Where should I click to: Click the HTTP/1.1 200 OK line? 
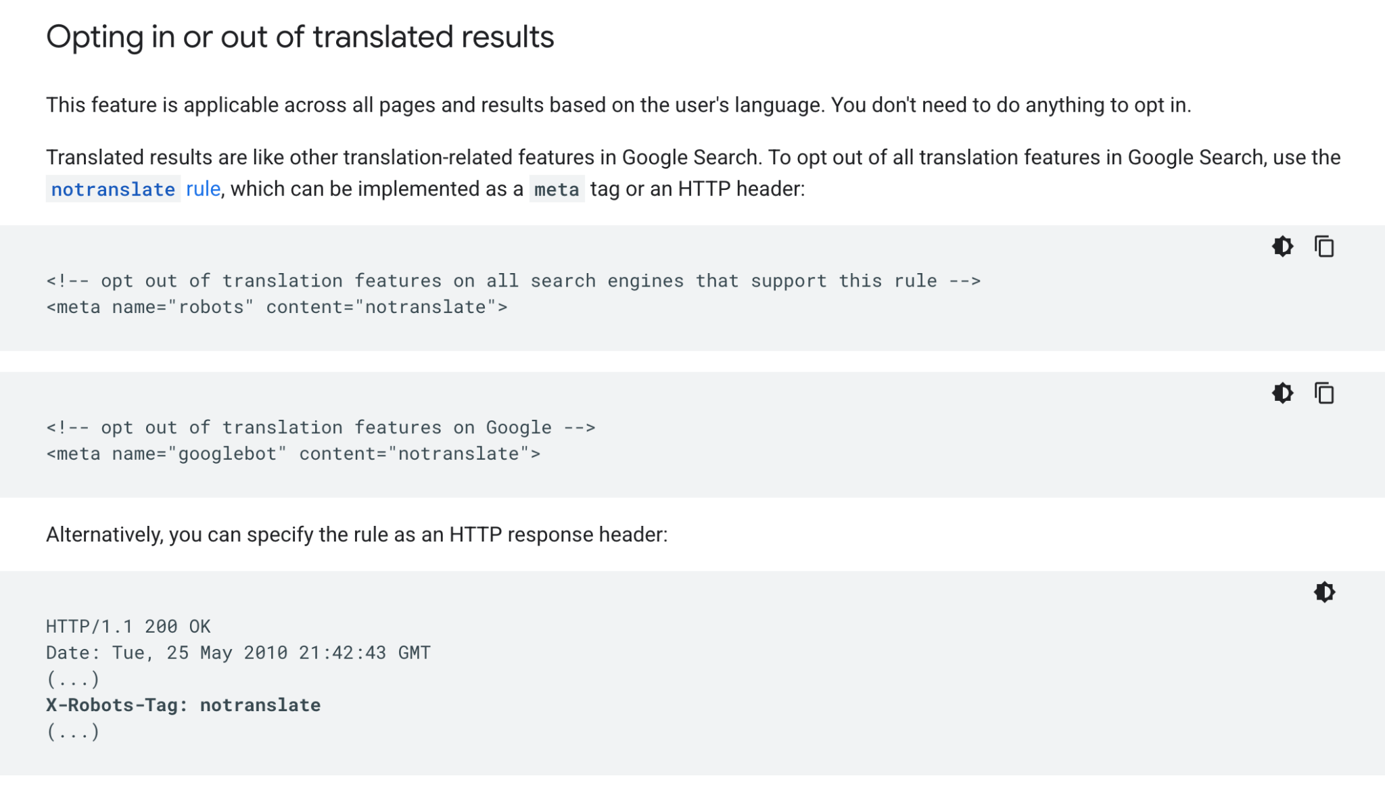(128, 626)
